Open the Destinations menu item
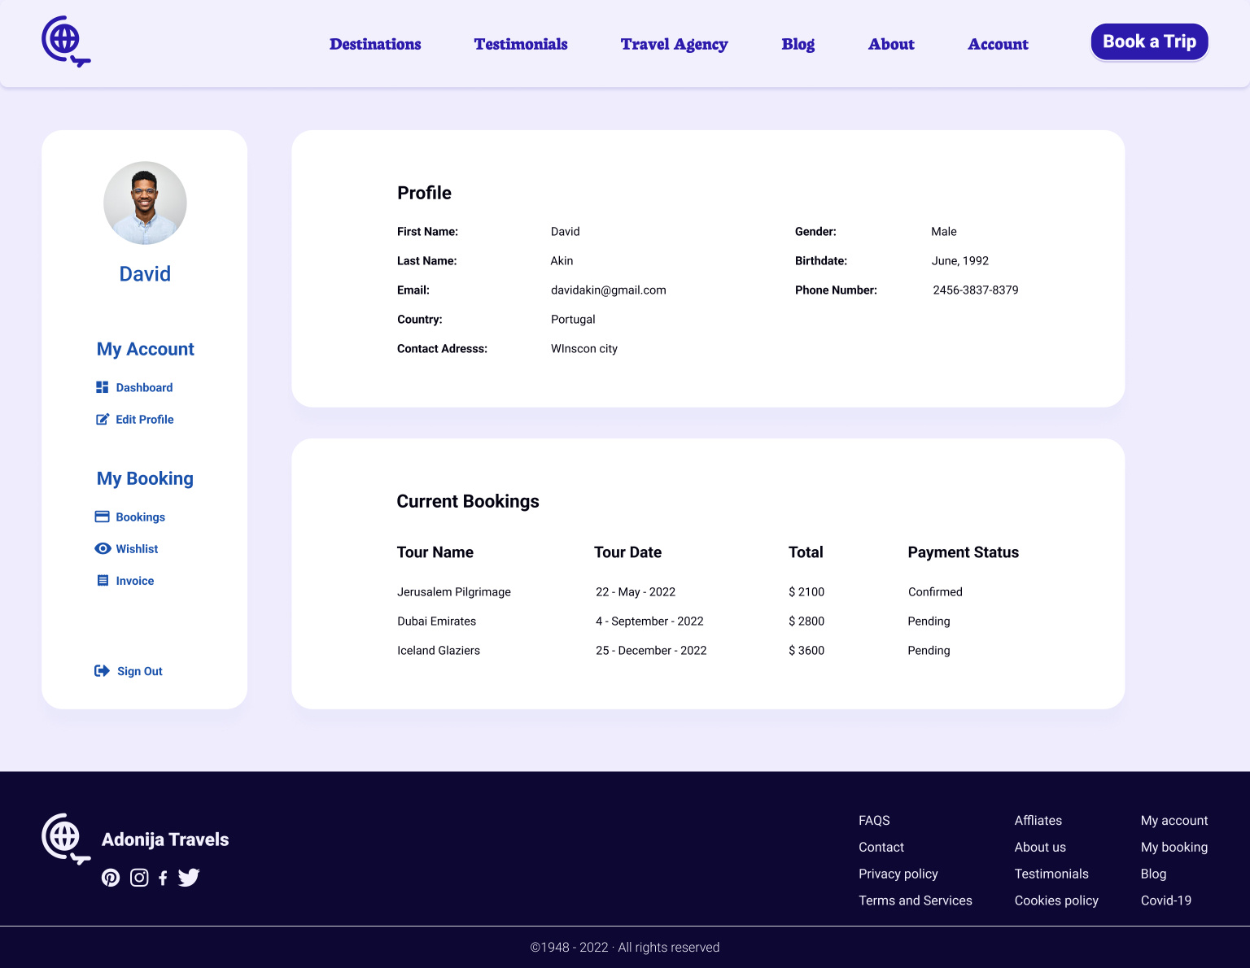 pos(374,44)
